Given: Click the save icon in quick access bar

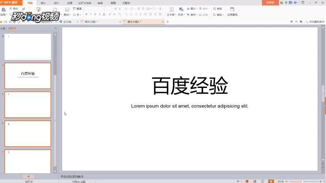Looking at the screenshot, I should [6, 22].
